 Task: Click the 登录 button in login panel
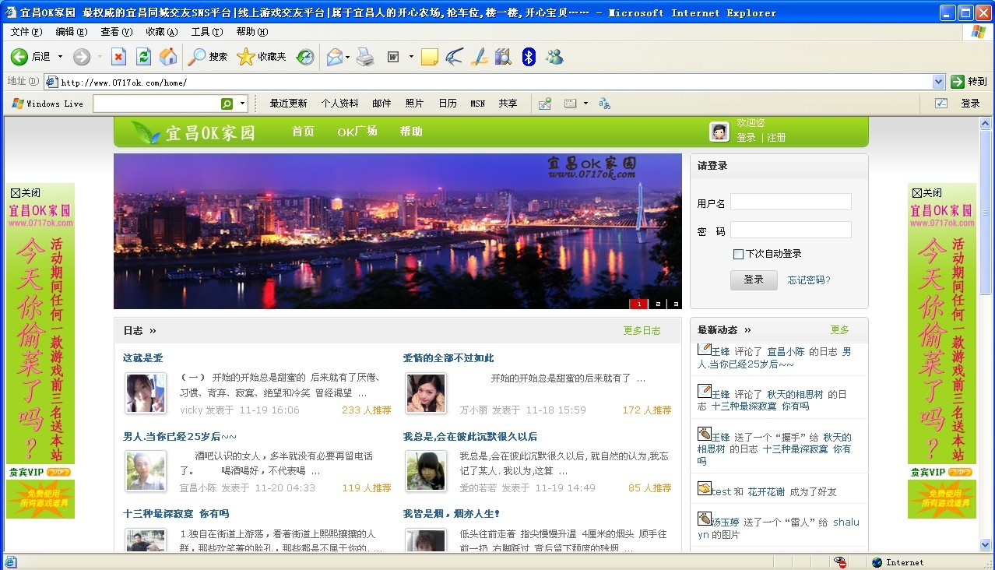(753, 280)
